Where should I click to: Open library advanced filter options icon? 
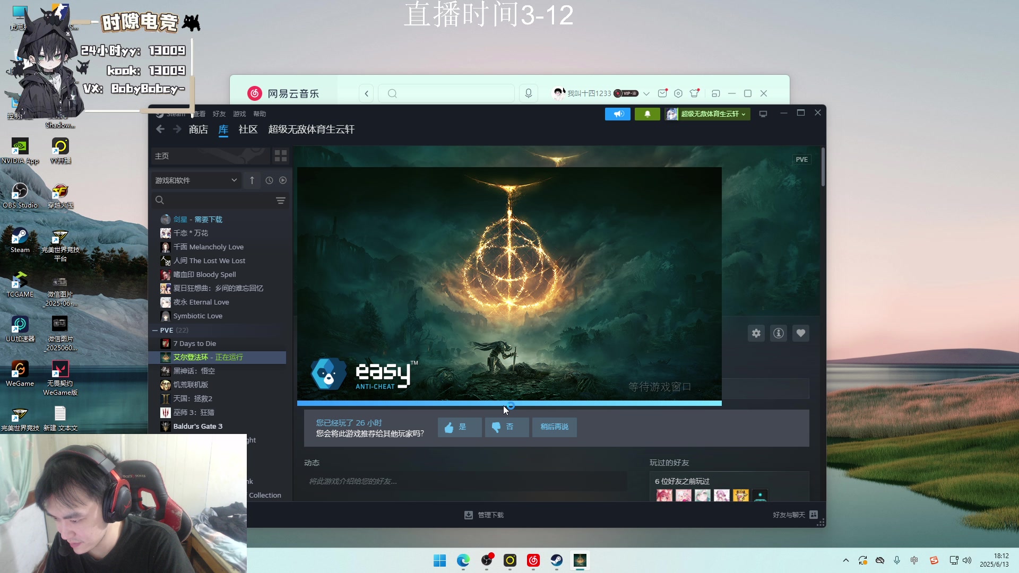(x=281, y=200)
